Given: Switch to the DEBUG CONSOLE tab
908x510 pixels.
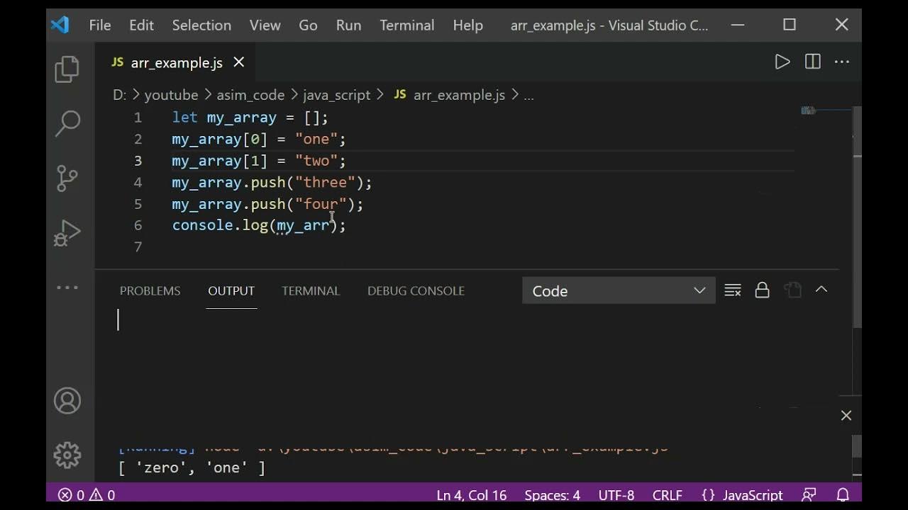Looking at the screenshot, I should (416, 291).
